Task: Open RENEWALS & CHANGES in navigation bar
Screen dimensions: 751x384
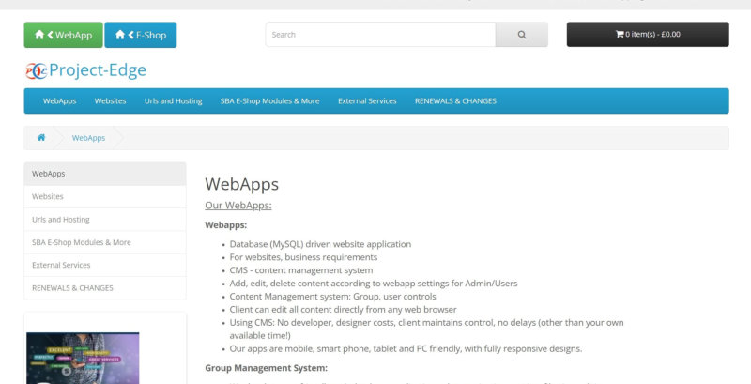Action: point(455,101)
